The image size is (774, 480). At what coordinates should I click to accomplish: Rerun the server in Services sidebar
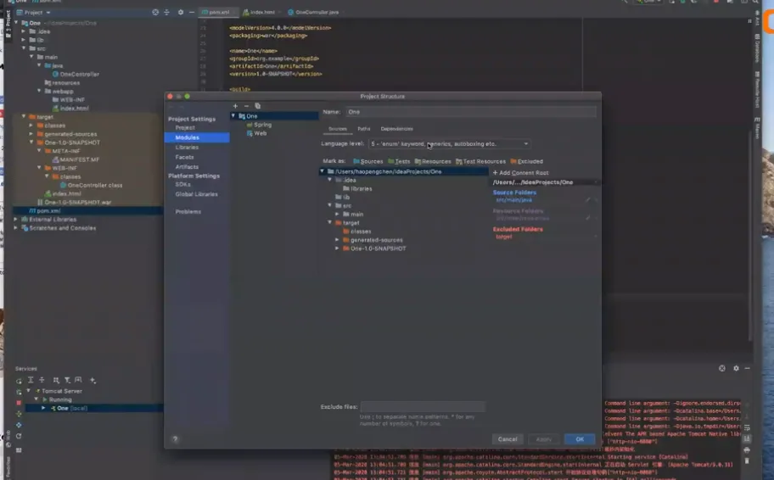tap(19, 381)
